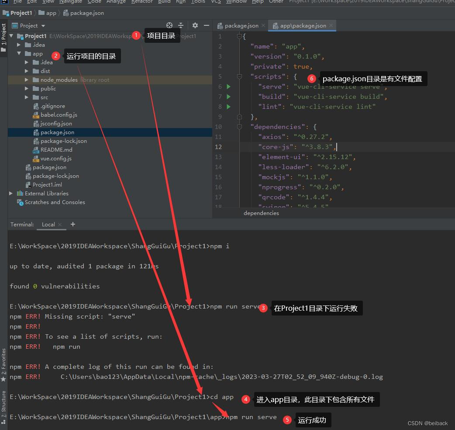Hide the Project tool window with minus icon
Screen dimensions: 455x430
pyautogui.click(x=206, y=25)
